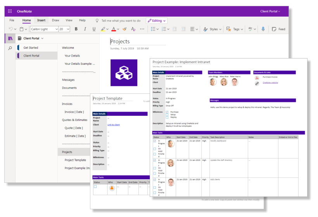Apply the text highlight color

pyautogui.click(x=103, y=29)
